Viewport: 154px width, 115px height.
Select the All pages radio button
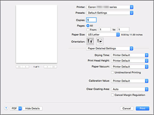point(88,26)
